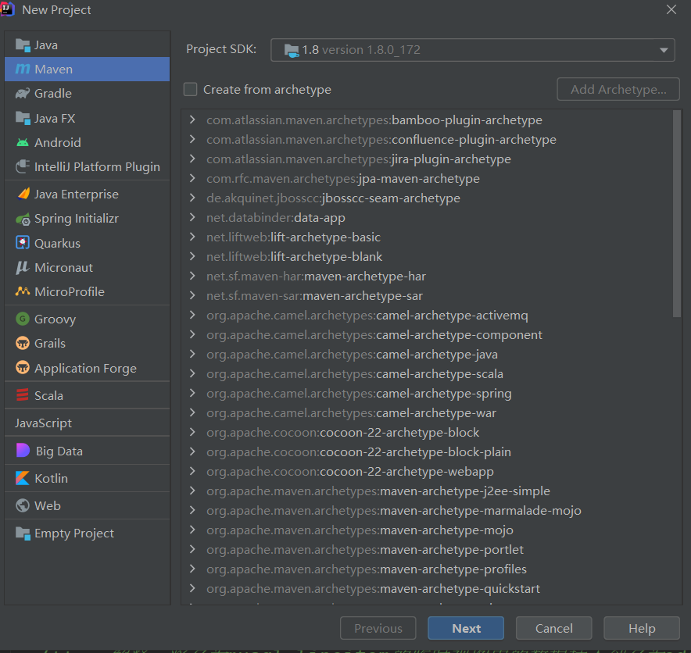Click the Micronaut mu icon

(x=23, y=267)
